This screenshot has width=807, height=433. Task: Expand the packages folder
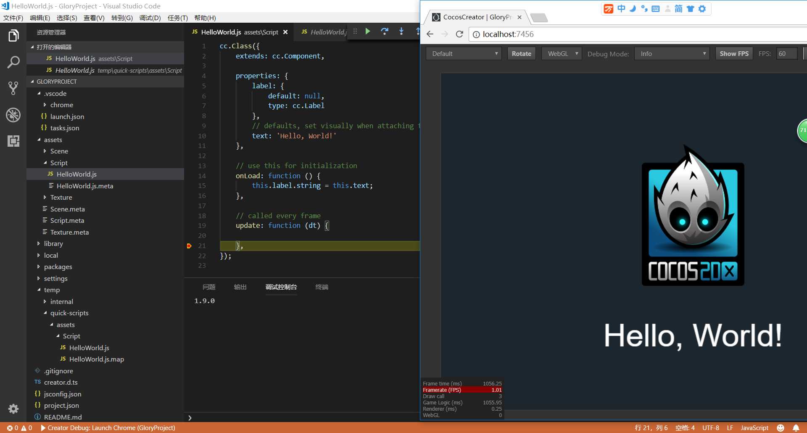click(x=58, y=267)
